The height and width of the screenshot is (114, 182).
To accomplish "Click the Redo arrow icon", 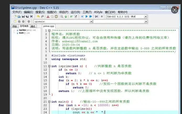I will pyautogui.click(x=42, y=16).
